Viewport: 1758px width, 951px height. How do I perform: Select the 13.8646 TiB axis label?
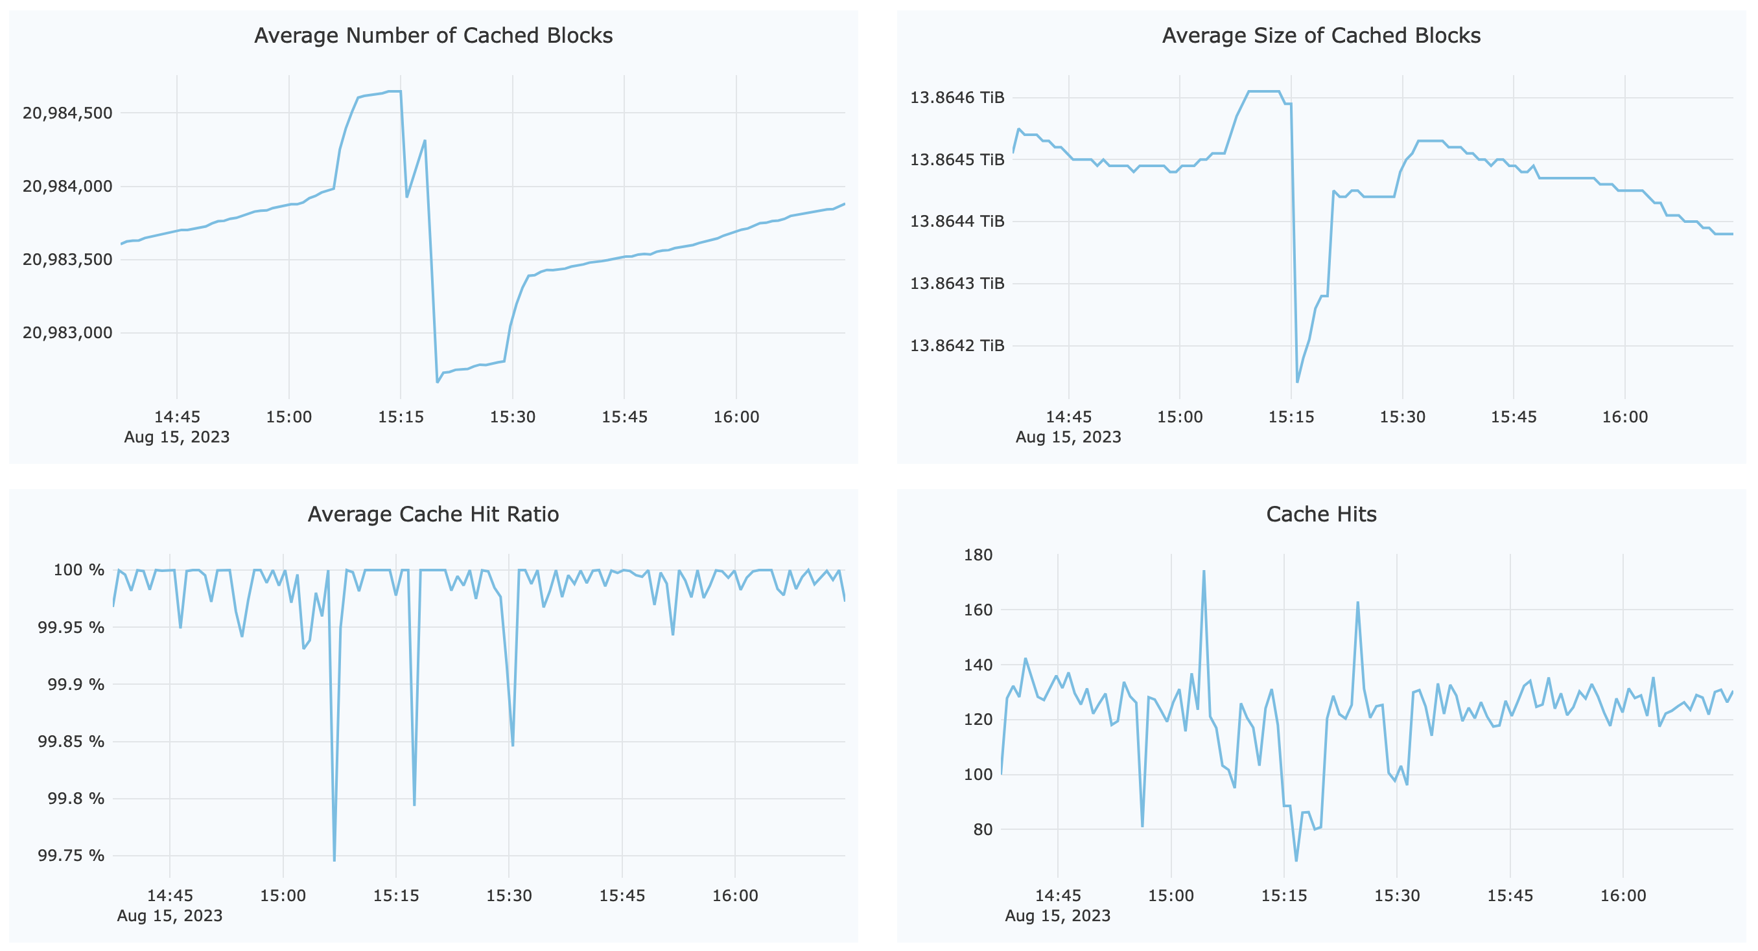coord(957,98)
